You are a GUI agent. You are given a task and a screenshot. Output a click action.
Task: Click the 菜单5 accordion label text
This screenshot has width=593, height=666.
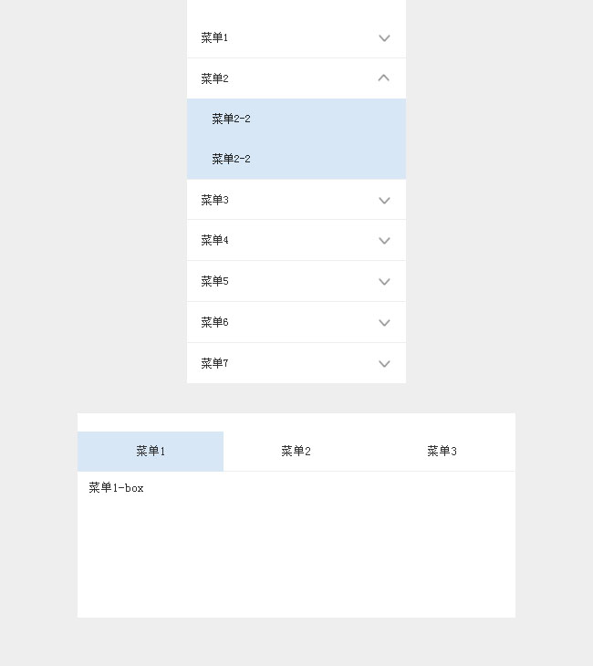coord(214,282)
